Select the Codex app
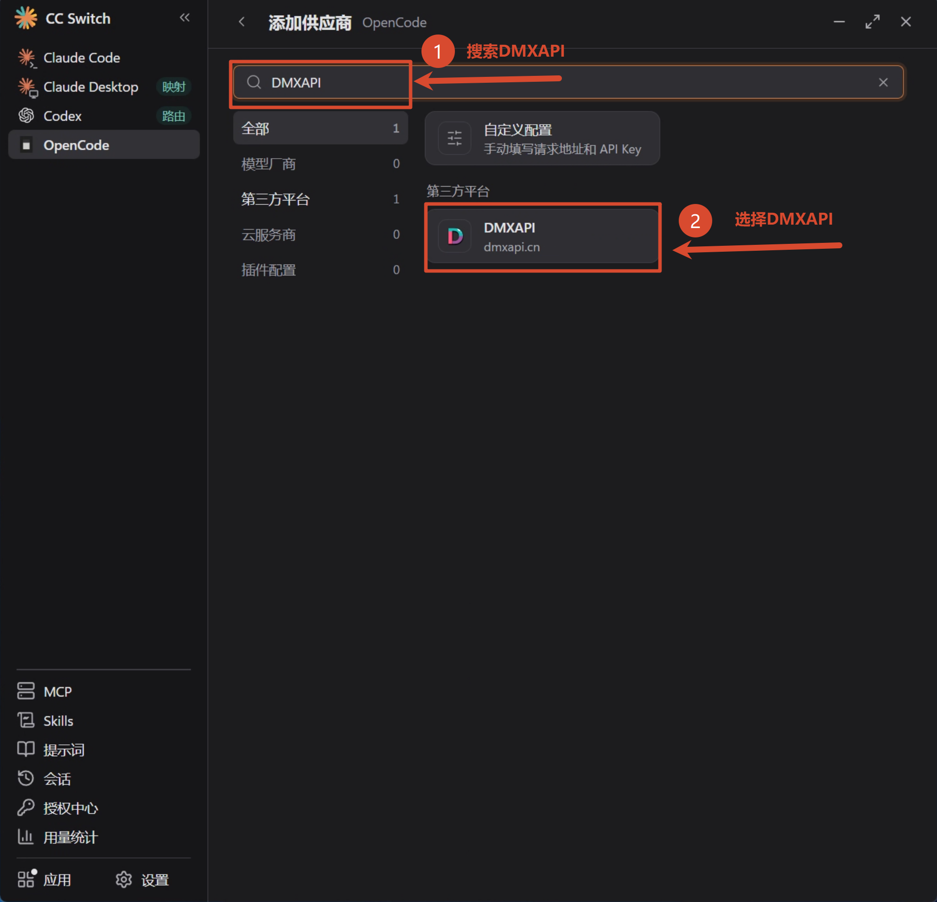 [104, 116]
